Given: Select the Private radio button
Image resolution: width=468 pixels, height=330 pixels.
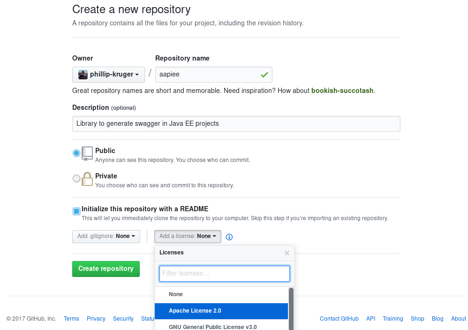Looking at the screenshot, I should click(x=76, y=178).
